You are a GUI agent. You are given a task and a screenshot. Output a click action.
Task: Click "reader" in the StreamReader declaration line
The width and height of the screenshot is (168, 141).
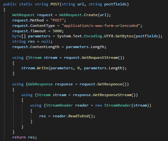click(x=82, y=106)
